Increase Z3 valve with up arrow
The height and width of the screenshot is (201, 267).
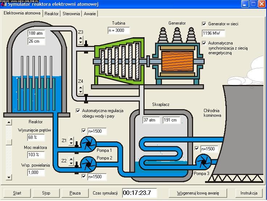tap(80, 38)
